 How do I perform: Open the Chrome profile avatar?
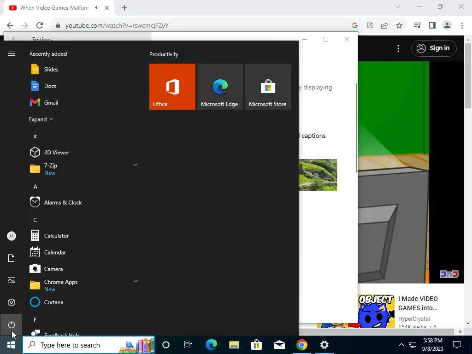pos(447,25)
